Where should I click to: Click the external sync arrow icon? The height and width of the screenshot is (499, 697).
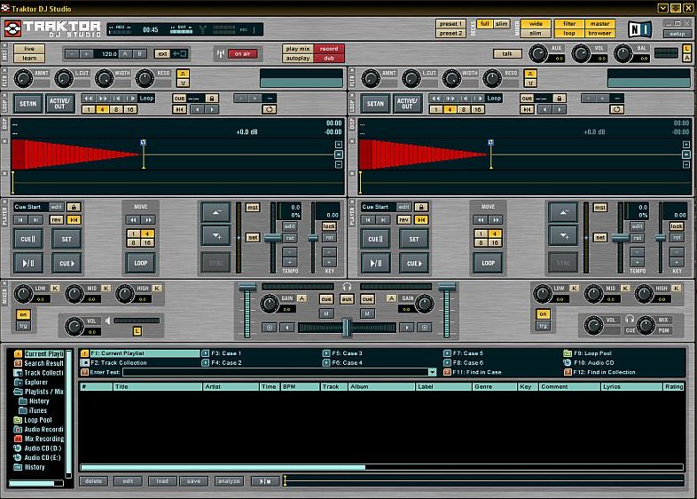[x=180, y=54]
